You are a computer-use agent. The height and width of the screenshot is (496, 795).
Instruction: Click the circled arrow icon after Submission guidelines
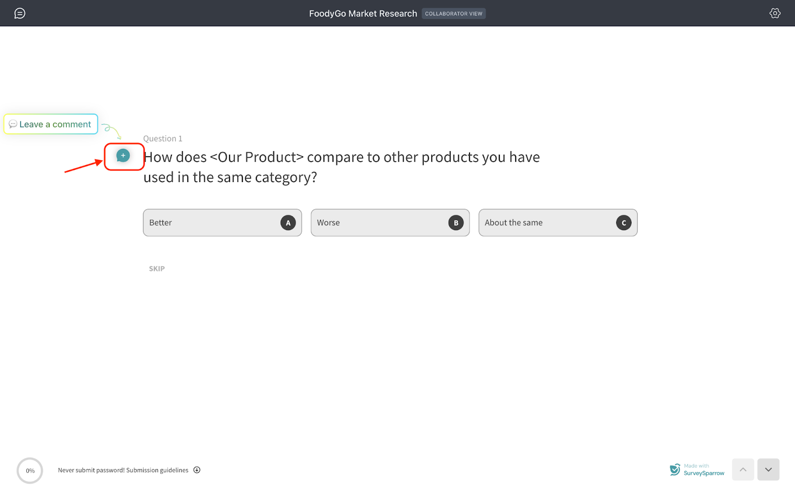coord(197,470)
